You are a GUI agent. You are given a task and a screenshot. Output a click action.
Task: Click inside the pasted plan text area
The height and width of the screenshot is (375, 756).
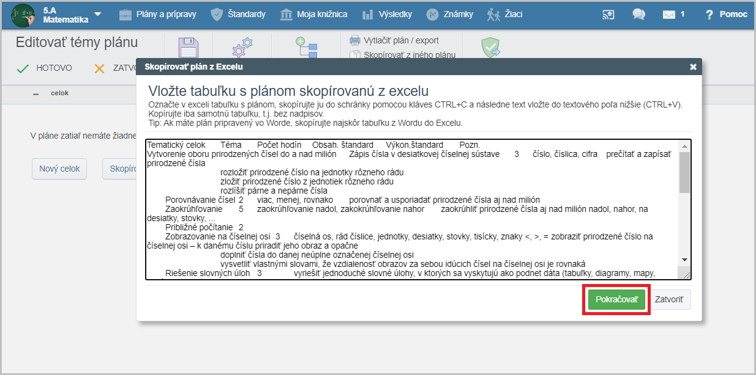tap(412, 209)
